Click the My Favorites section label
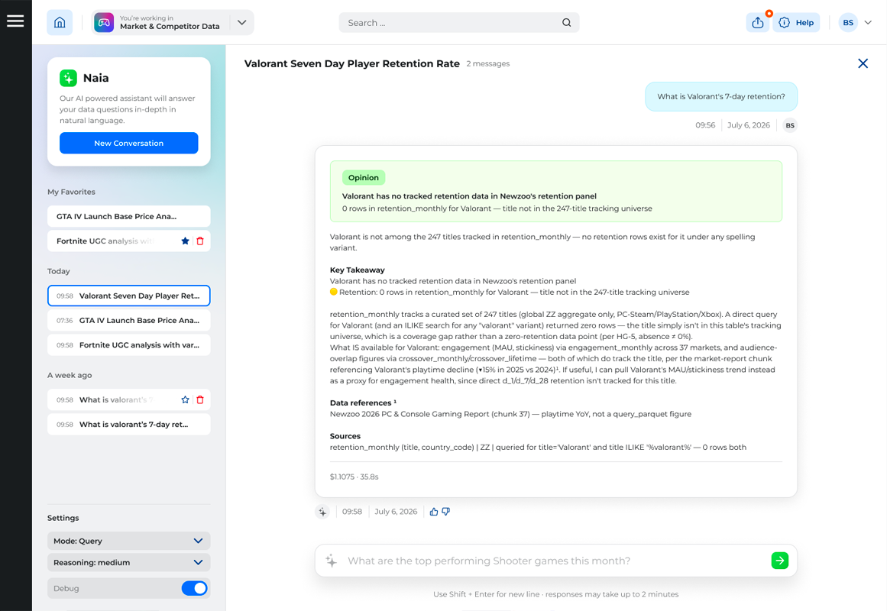 71,192
